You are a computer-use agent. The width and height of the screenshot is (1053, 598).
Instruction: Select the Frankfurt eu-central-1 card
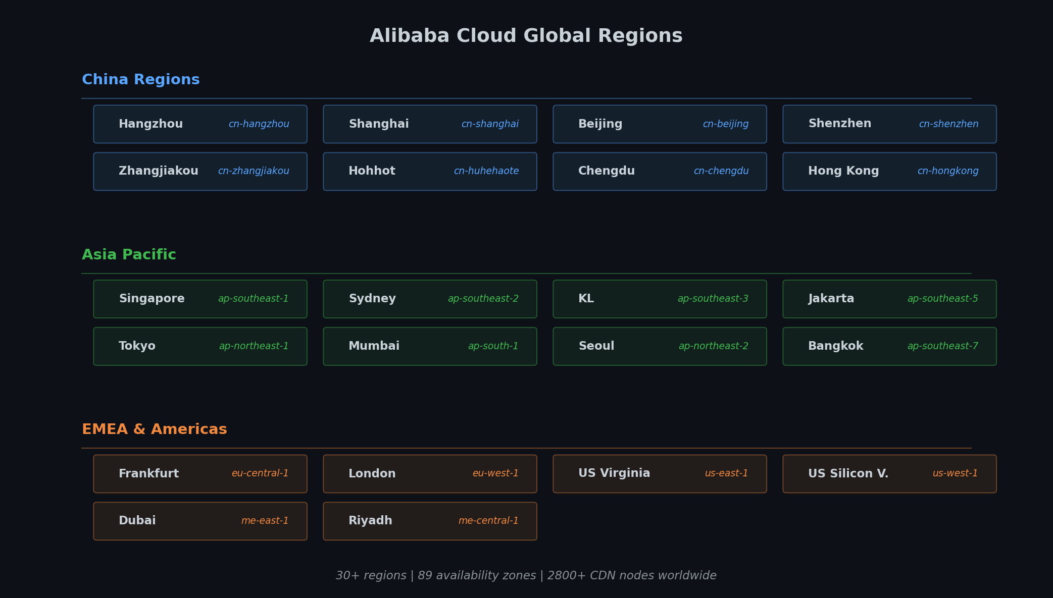click(x=200, y=474)
